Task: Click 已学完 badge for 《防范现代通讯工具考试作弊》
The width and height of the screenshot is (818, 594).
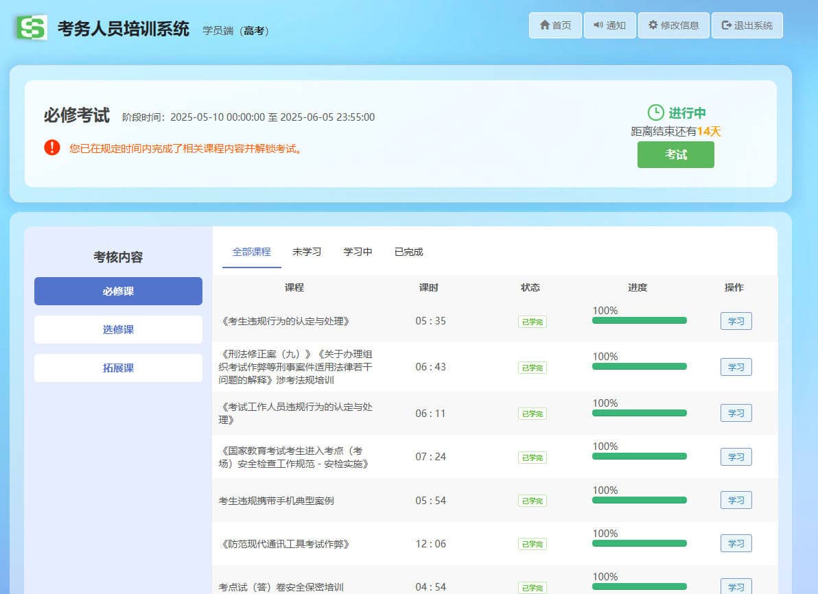Action: [532, 544]
